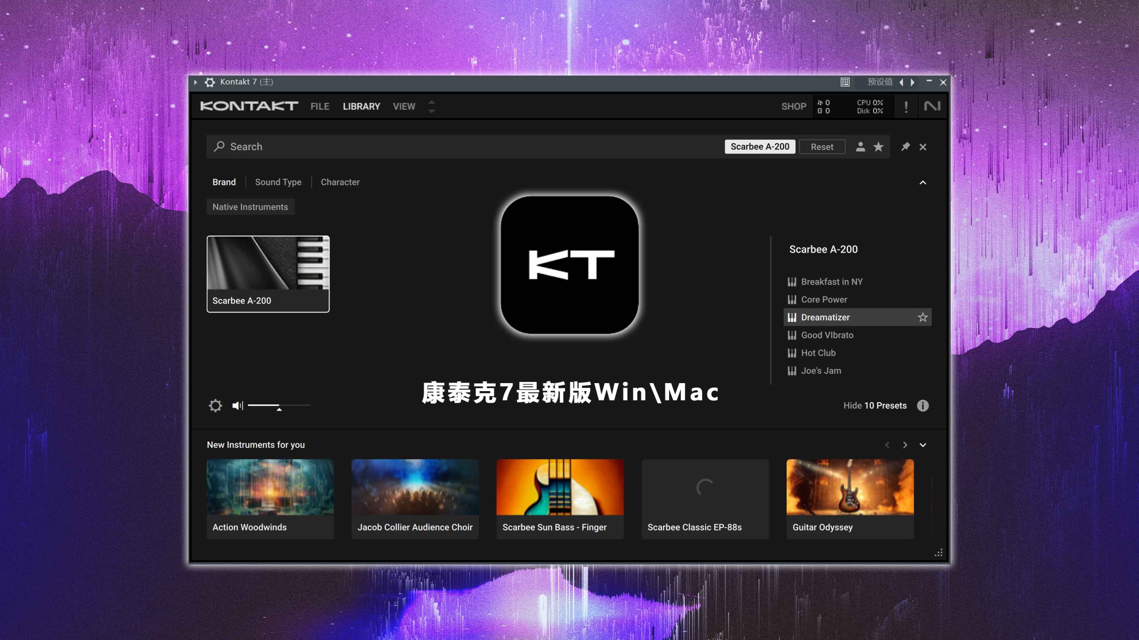Toggle the Sound Type filter tab
This screenshot has width=1139, height=640.
click(278, 182)
